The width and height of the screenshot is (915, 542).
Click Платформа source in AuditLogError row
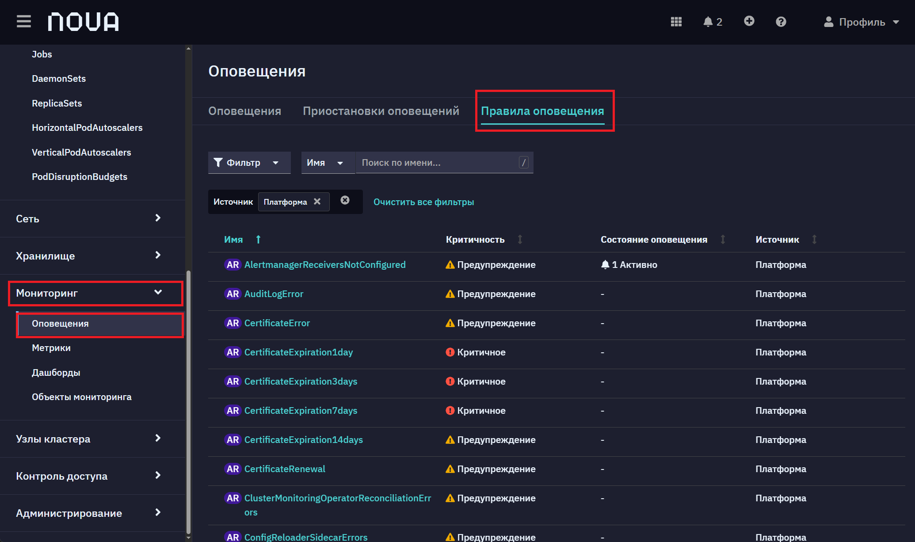[781, 294]
